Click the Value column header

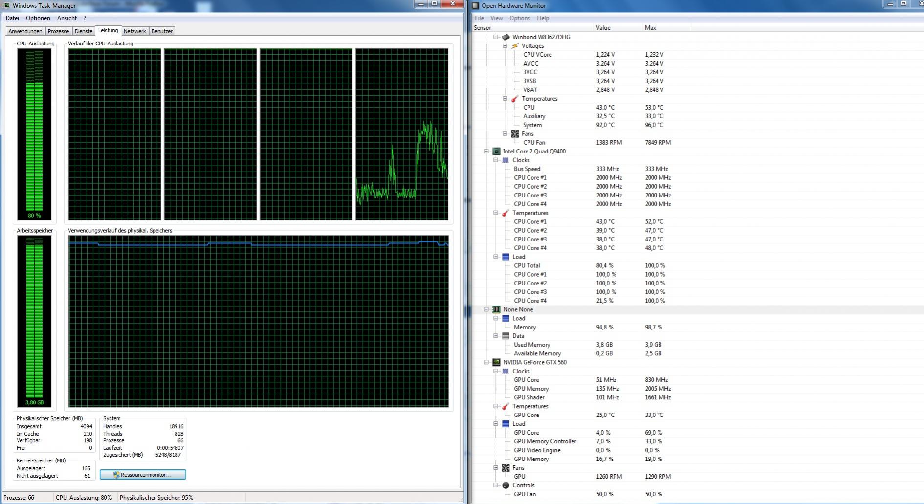pos(617,28)
